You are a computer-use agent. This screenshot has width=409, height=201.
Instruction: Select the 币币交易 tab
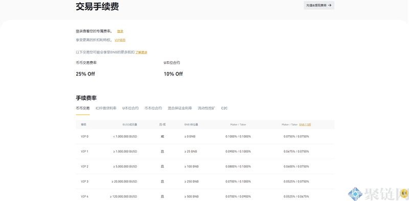(83, 108)
